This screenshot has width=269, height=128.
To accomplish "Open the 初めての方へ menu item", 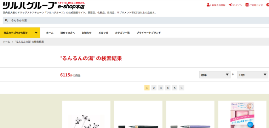I will coord(68,33).
